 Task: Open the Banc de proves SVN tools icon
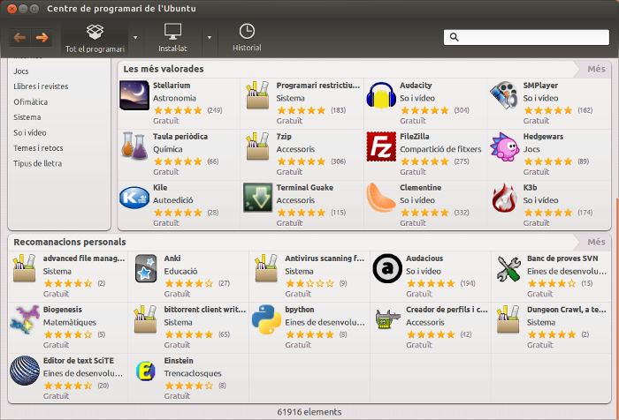508,269
